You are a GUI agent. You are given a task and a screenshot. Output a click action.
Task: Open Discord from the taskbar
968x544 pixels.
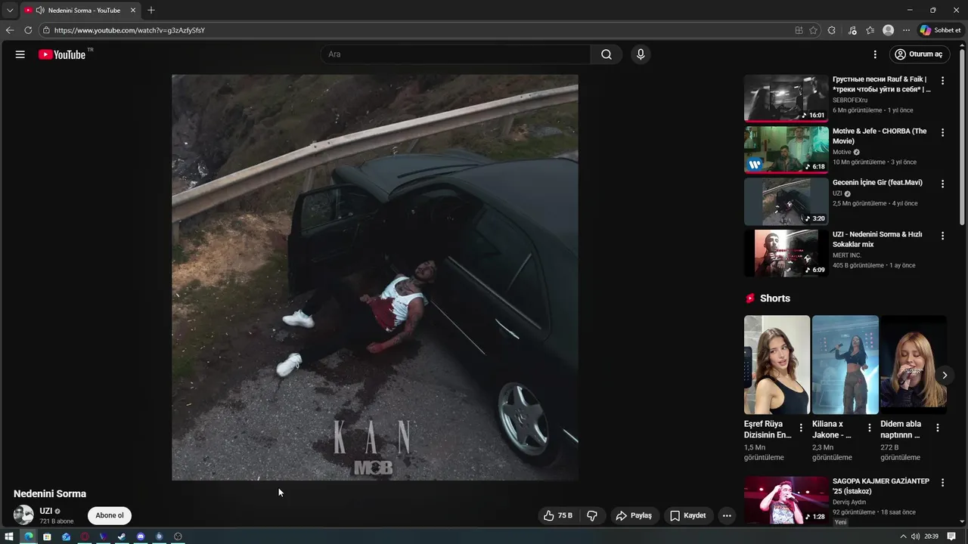click(x=141, y=536)
